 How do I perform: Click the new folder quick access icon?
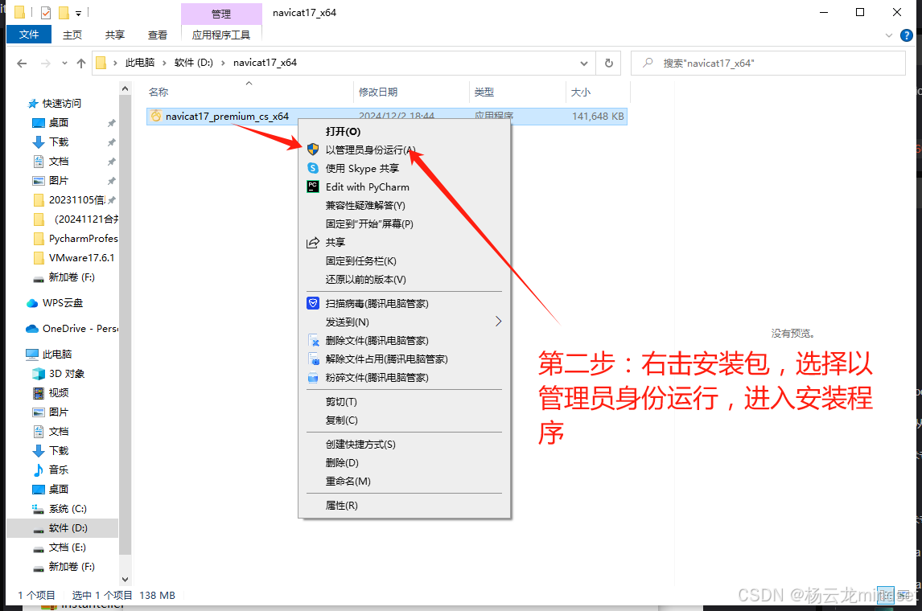click(x=64, y=12)
